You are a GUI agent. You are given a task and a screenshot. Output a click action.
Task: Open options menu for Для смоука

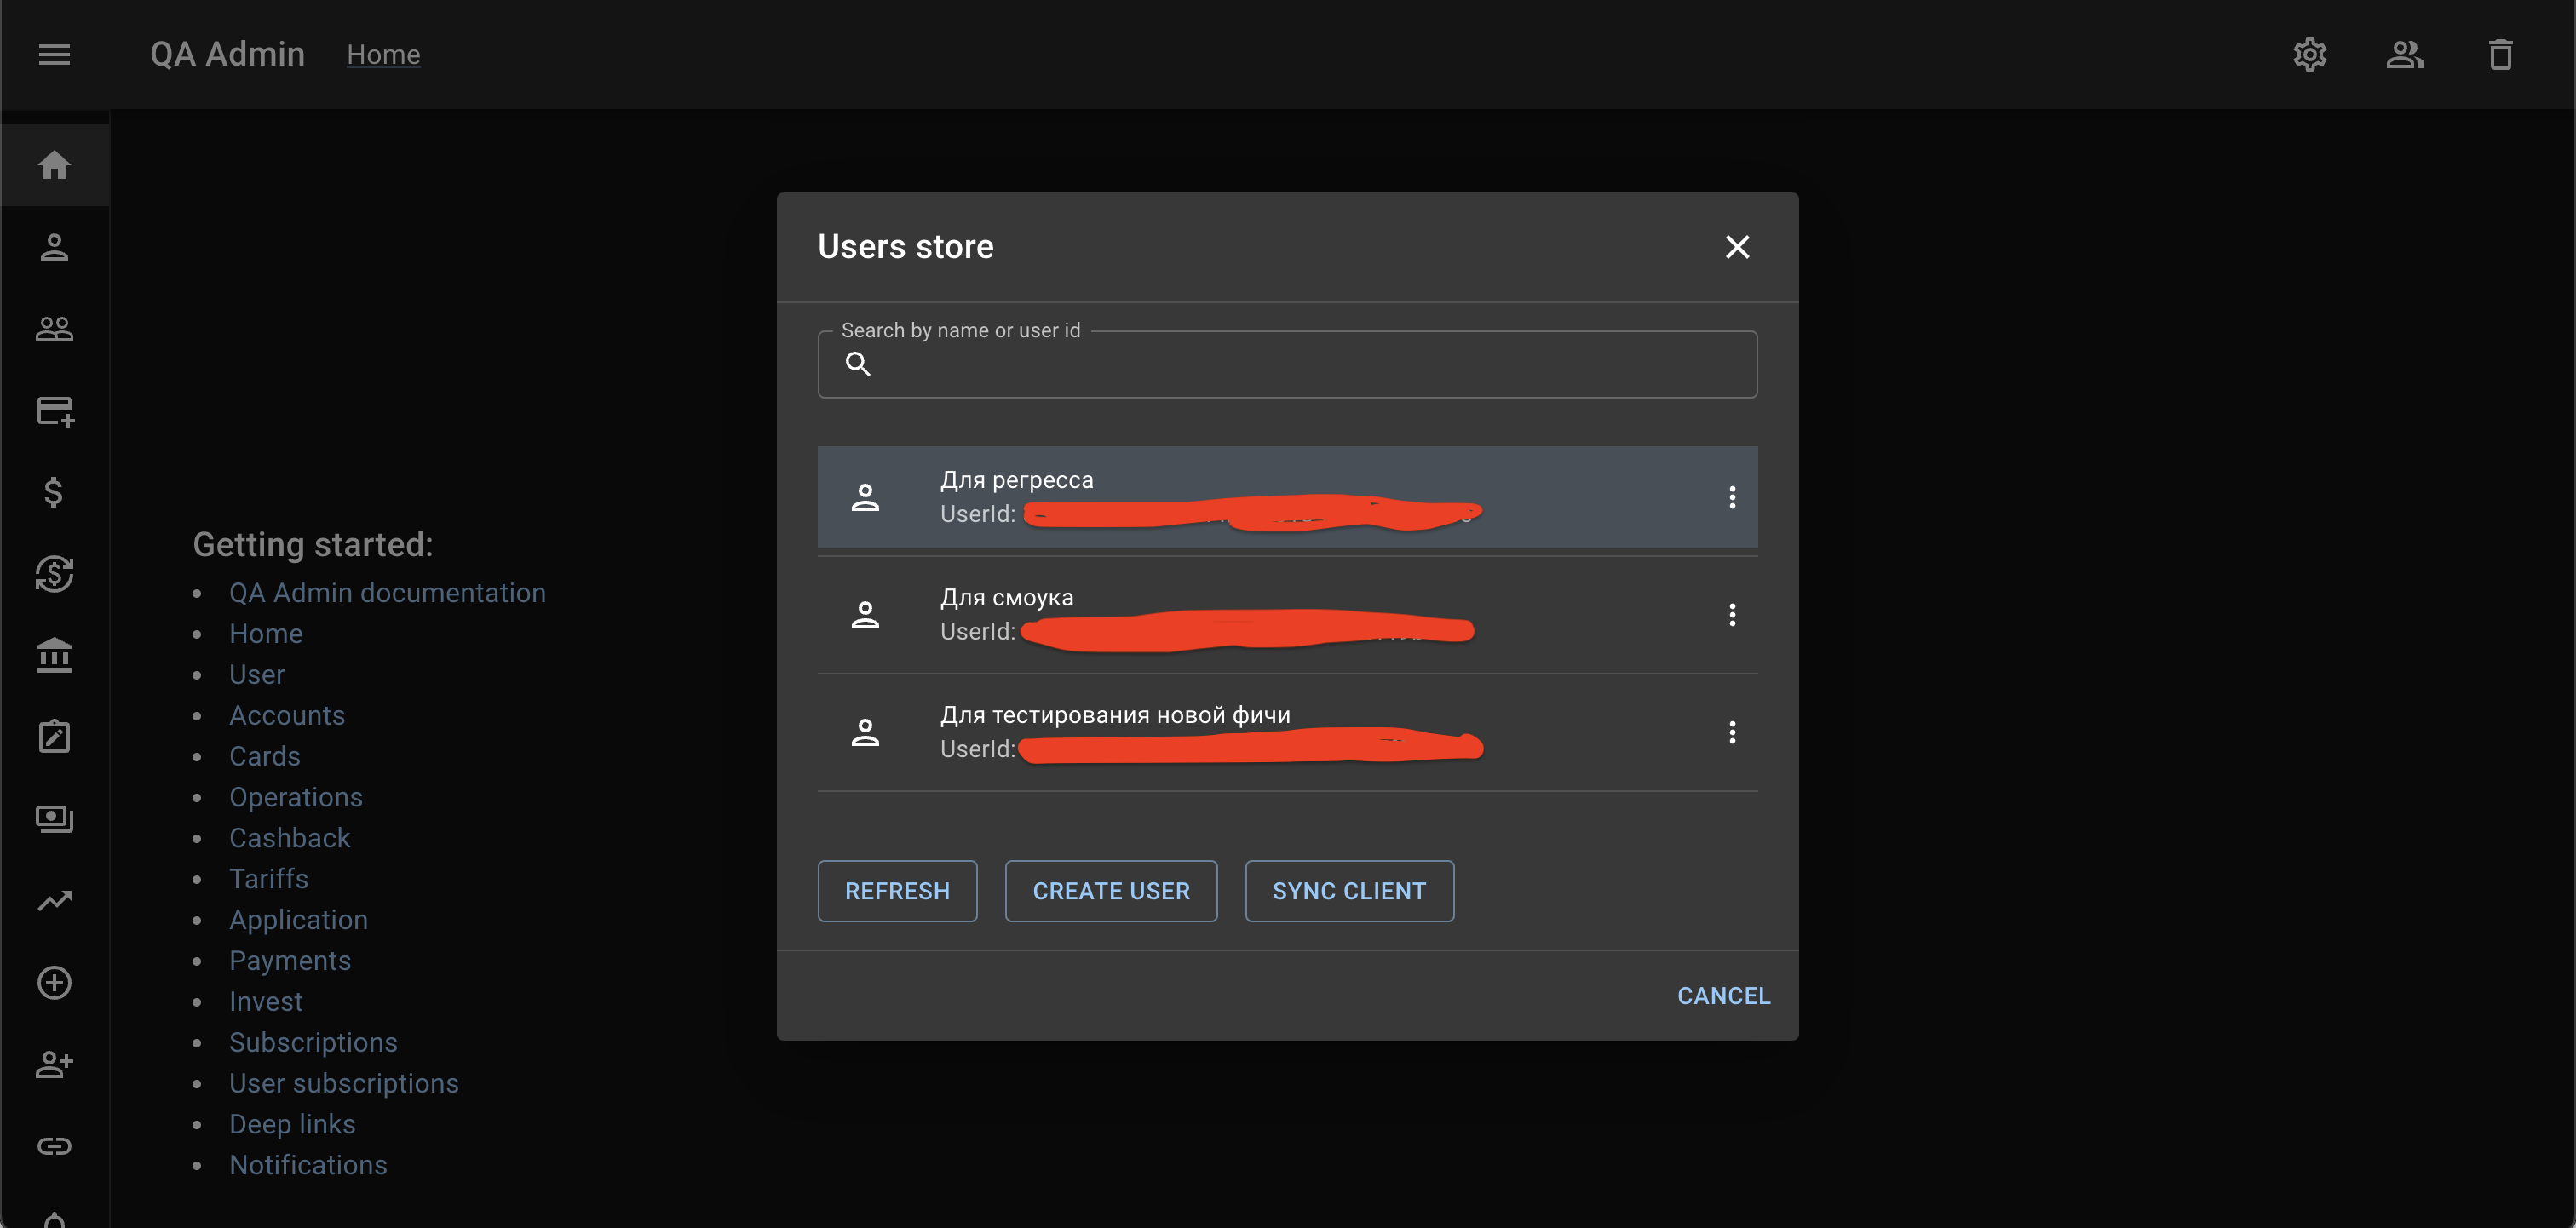coord(1733,615)
